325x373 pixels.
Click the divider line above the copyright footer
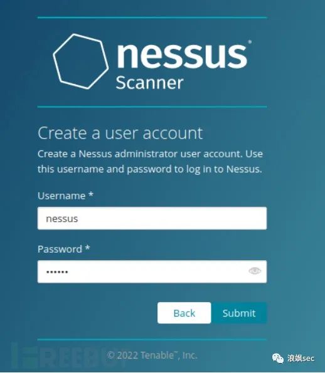pos(152,340)
